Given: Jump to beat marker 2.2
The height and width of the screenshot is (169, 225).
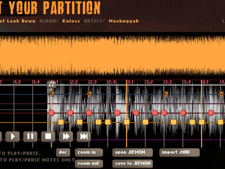Looking at the screenshot, I should tap(74, 82).
